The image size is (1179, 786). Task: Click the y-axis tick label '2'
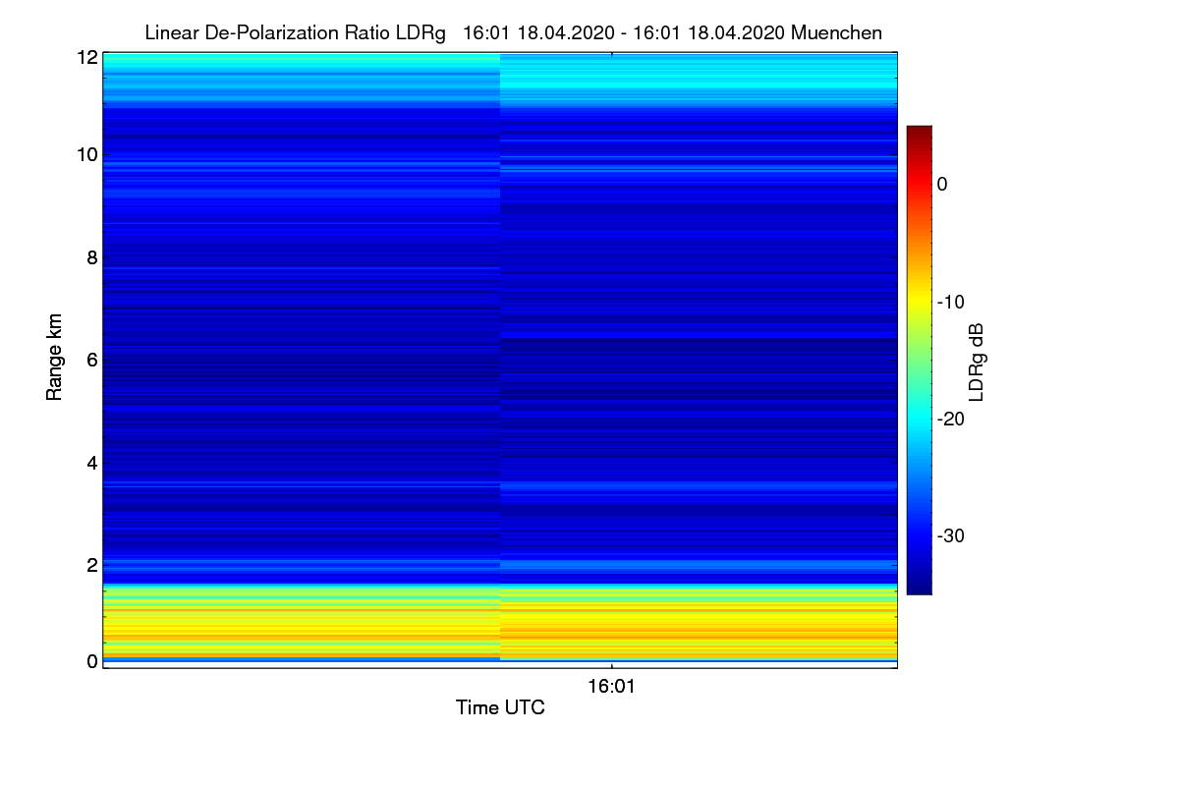tap(92, 564)
